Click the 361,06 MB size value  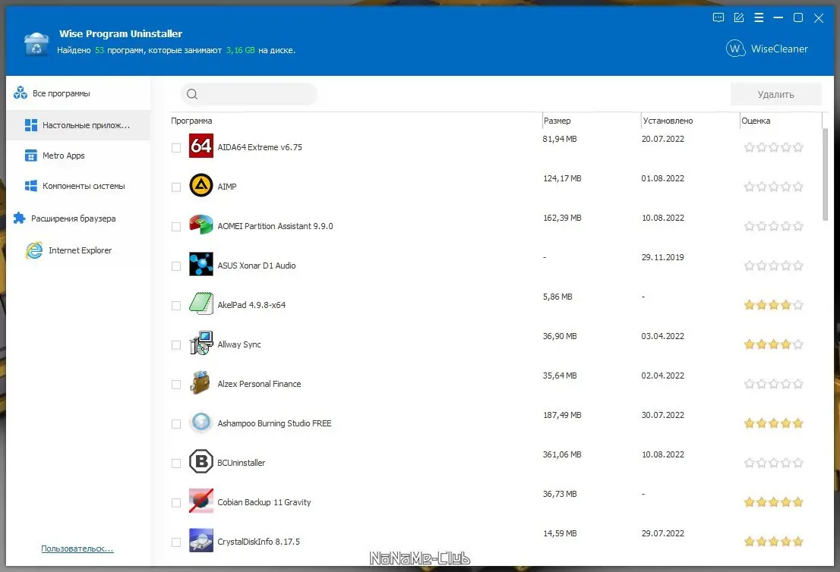562,454
